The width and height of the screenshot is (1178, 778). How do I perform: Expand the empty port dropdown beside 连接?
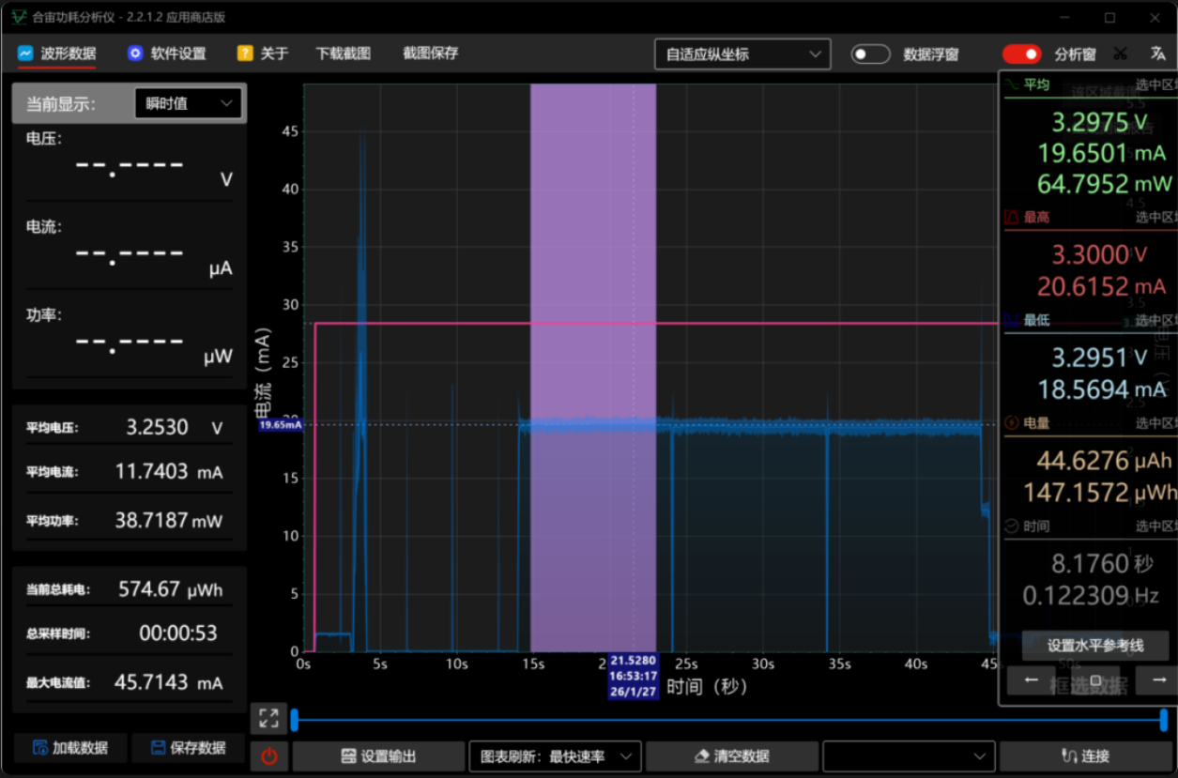[909, 756]
